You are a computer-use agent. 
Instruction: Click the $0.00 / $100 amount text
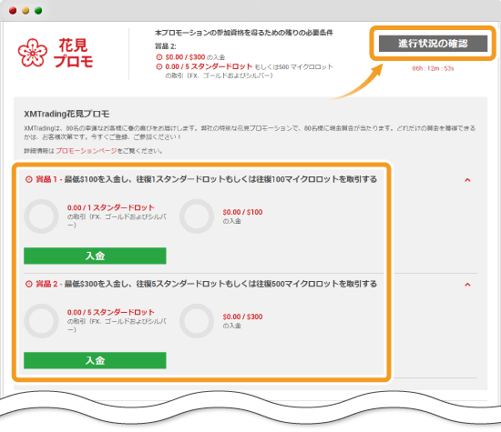[x=242, y=212]
